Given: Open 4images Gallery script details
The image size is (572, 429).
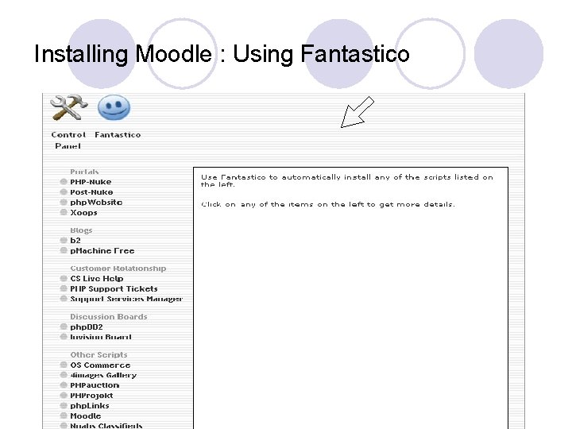Looking at the screenshot, I should 103,375.
